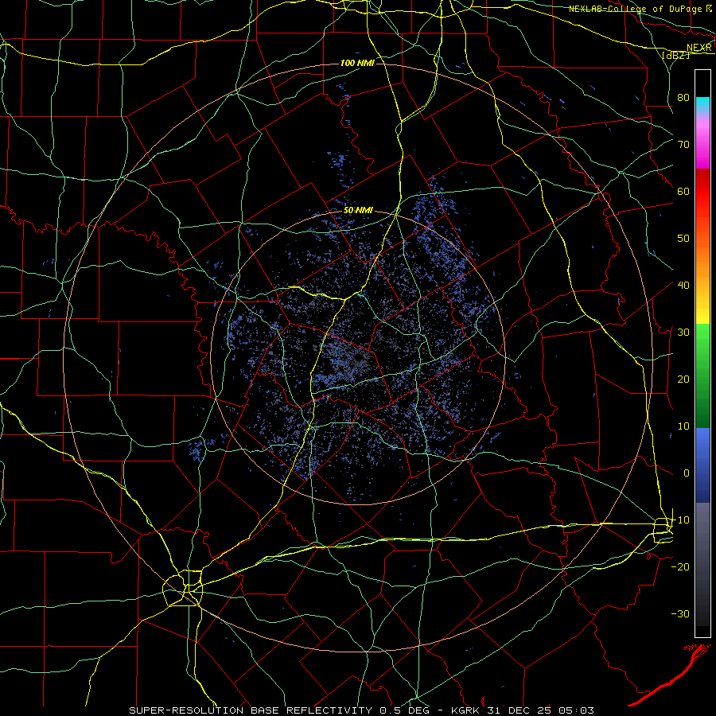716x716 pixels.
Task: Click the 20 value on the dBZ scale
Action: click(683, 379)
